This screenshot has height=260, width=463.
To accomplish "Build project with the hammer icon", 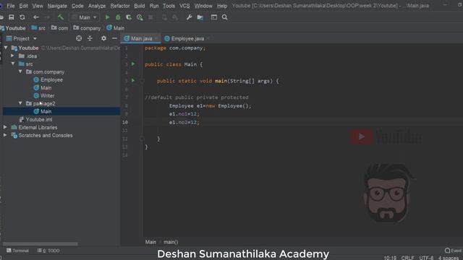I will tap(61, 17).
